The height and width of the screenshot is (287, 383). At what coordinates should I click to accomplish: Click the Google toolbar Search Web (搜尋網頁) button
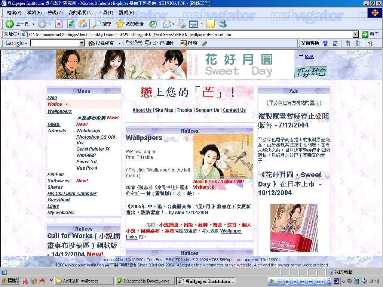101,43
